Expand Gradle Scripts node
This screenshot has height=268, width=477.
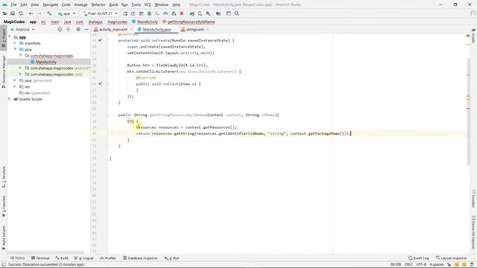[10, 99]
